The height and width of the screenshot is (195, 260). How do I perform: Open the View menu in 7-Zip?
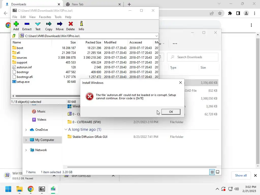point(32,17)
